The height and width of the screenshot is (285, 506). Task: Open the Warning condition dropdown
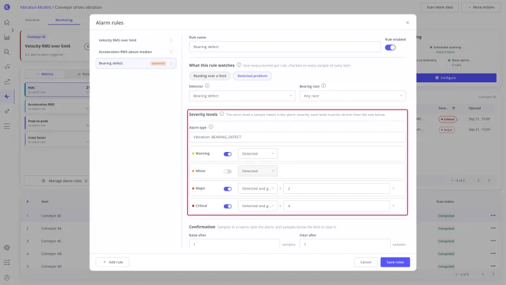point(257,154)
